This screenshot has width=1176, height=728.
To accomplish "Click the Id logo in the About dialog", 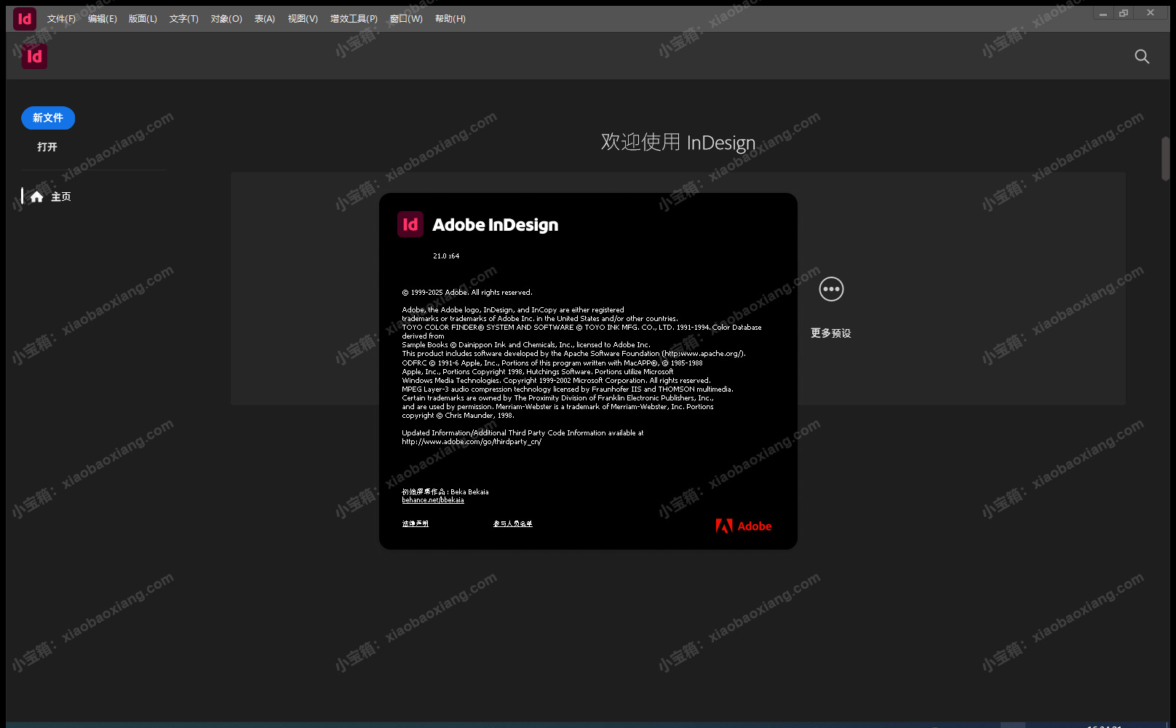I will click(x=410, y=224).
